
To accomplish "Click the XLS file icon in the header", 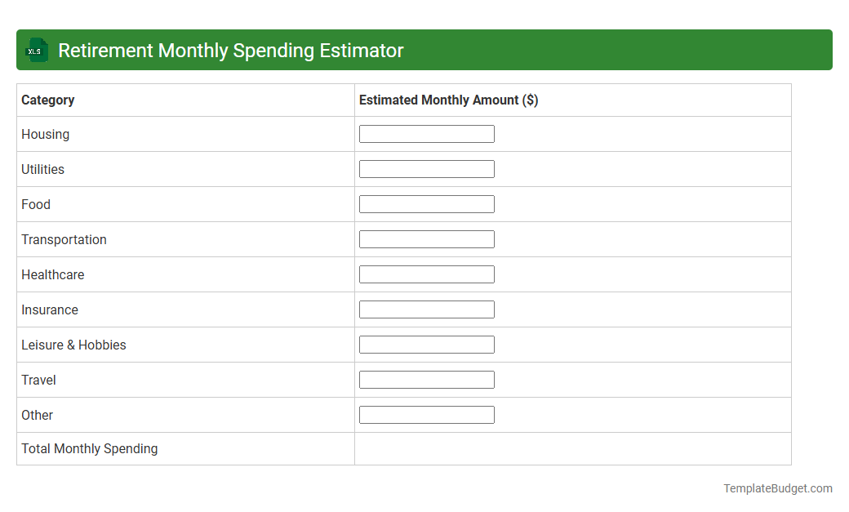I will [36, 50].
